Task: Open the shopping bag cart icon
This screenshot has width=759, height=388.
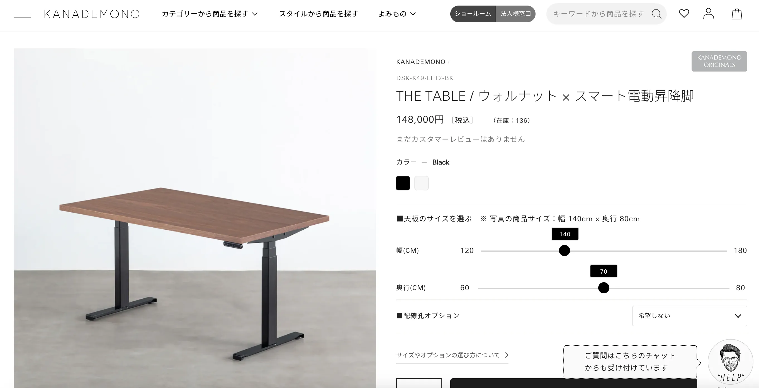Action: click(737, 14)
